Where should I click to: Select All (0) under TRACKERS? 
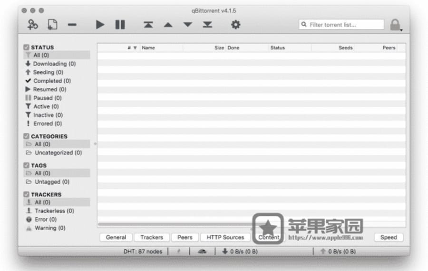pyautogui.click(x=57, y=202)
